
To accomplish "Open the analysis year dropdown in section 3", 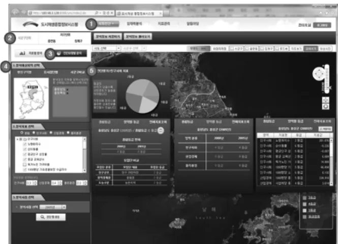I will 53,207.
